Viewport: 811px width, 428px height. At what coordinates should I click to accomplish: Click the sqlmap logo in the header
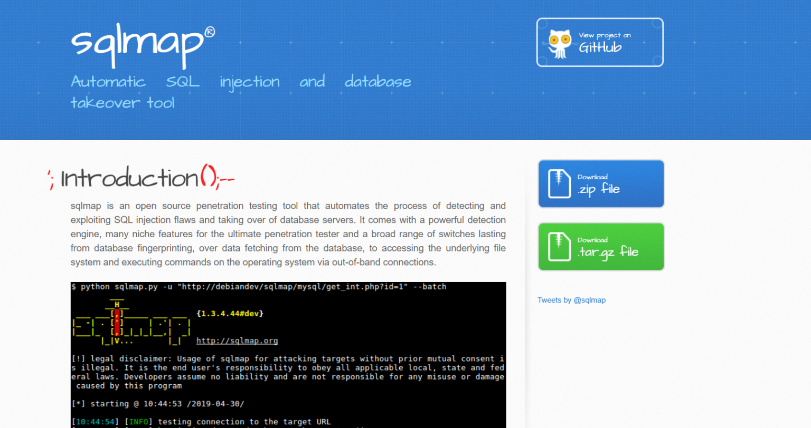point(135,45)
